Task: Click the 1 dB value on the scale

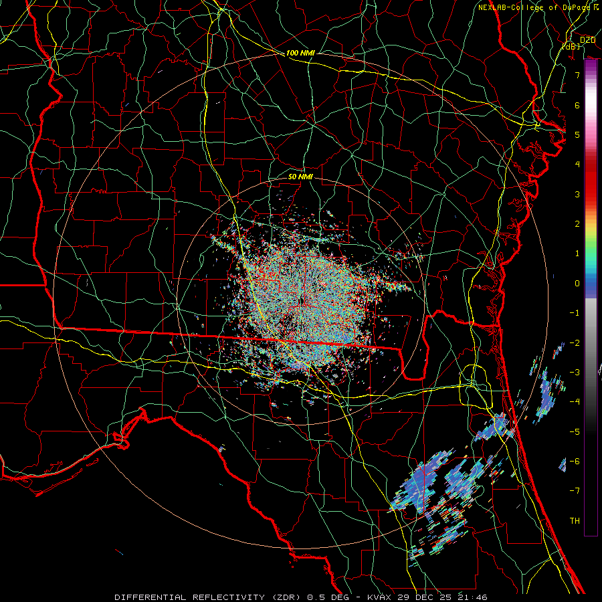Action: point(577,254)
